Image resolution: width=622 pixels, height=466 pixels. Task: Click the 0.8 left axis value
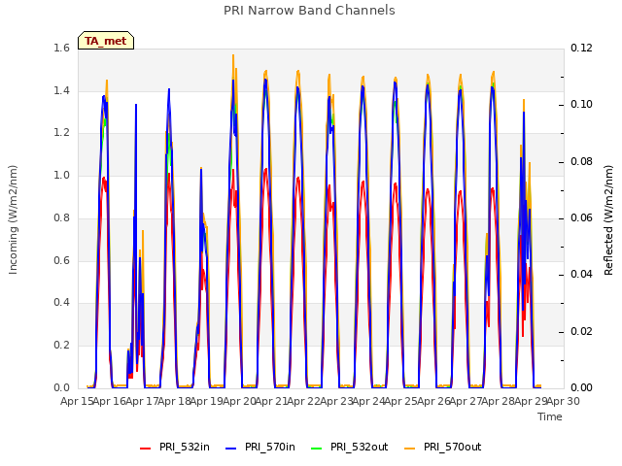coord(61,217)
